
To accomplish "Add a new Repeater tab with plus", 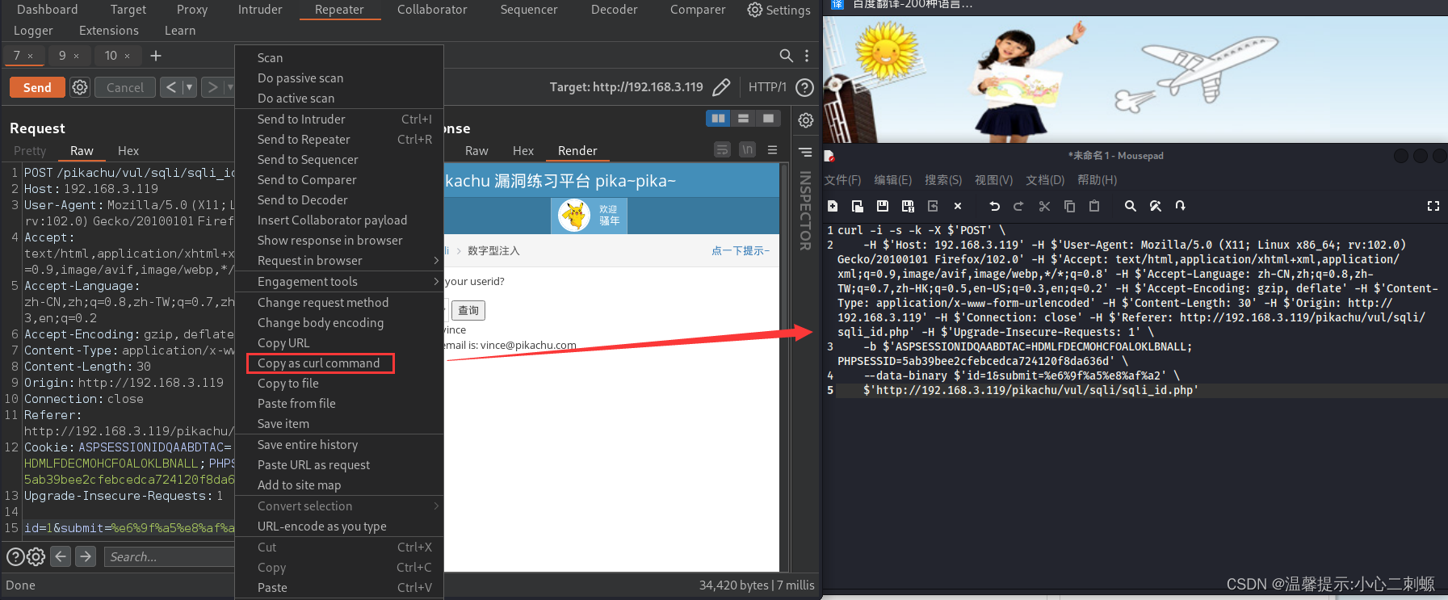I will tap(156, 56).
